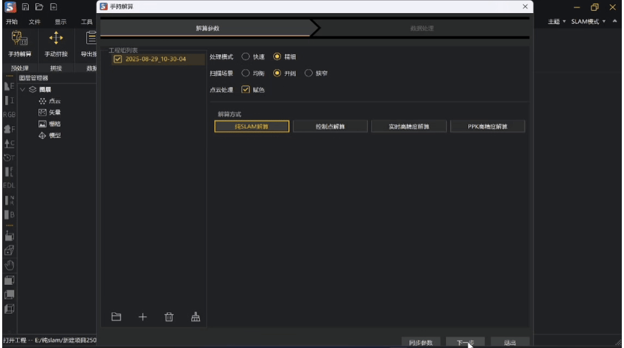
Task: Add a new project with the plus icon
Action: pyautogui.click(x=143, y=317)
